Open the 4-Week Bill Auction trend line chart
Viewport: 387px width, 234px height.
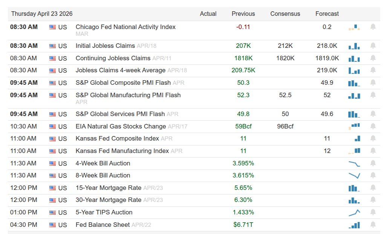pyautogui.click(x=354, y=164)
